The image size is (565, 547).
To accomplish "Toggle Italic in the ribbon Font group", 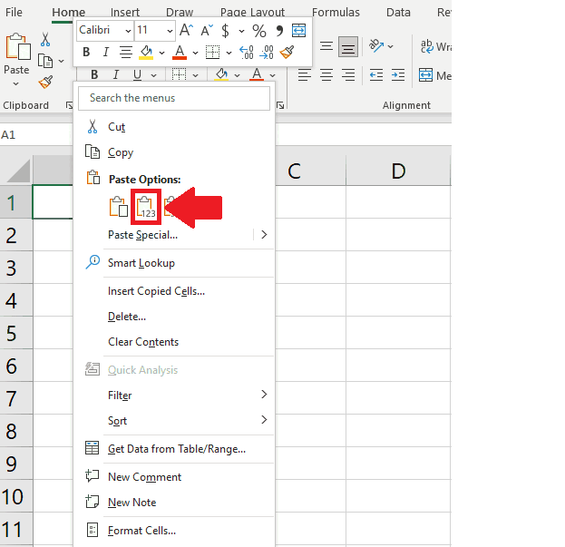I will (x=116, y=75).
